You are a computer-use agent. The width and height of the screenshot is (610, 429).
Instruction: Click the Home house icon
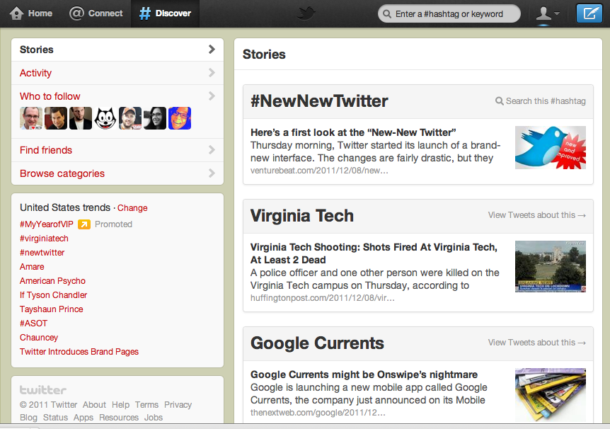(16, 13)
